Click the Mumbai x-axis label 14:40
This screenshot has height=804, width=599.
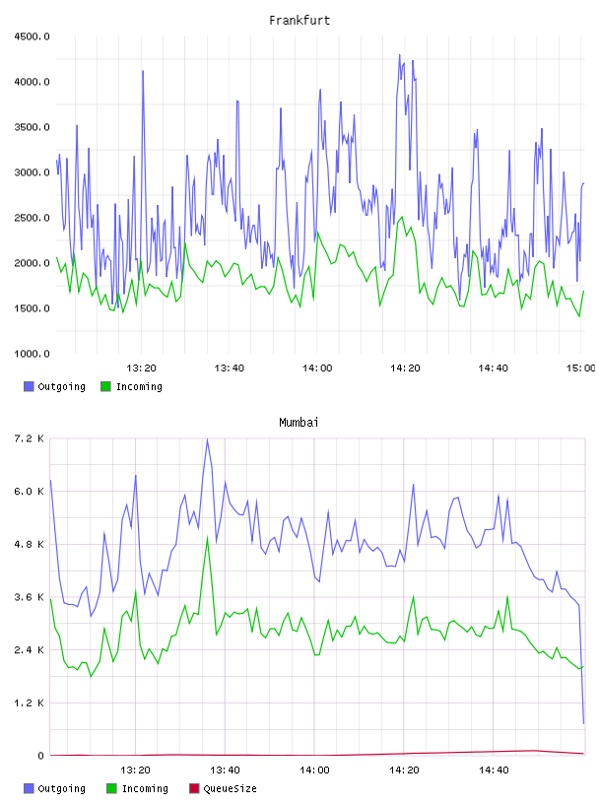pos(494,770)
